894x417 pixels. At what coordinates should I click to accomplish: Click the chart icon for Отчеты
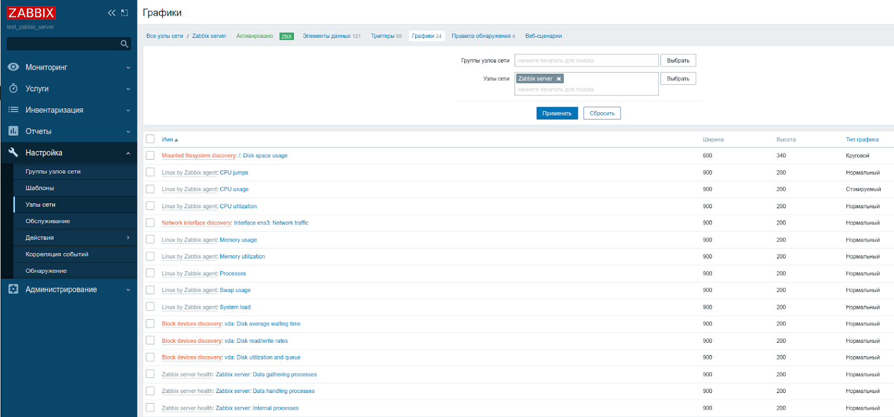point(13,131)
